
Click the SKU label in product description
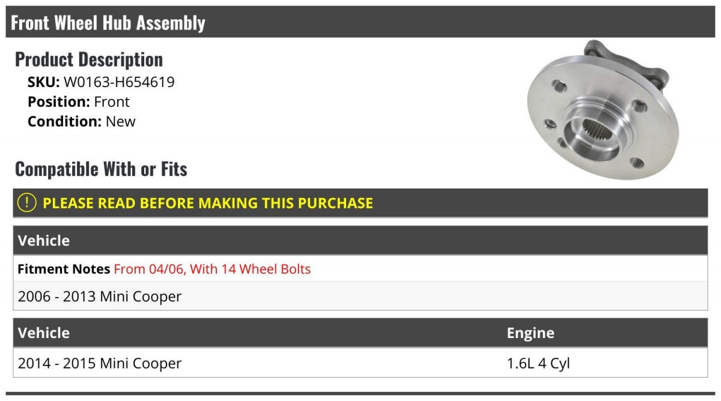point(44,82)
